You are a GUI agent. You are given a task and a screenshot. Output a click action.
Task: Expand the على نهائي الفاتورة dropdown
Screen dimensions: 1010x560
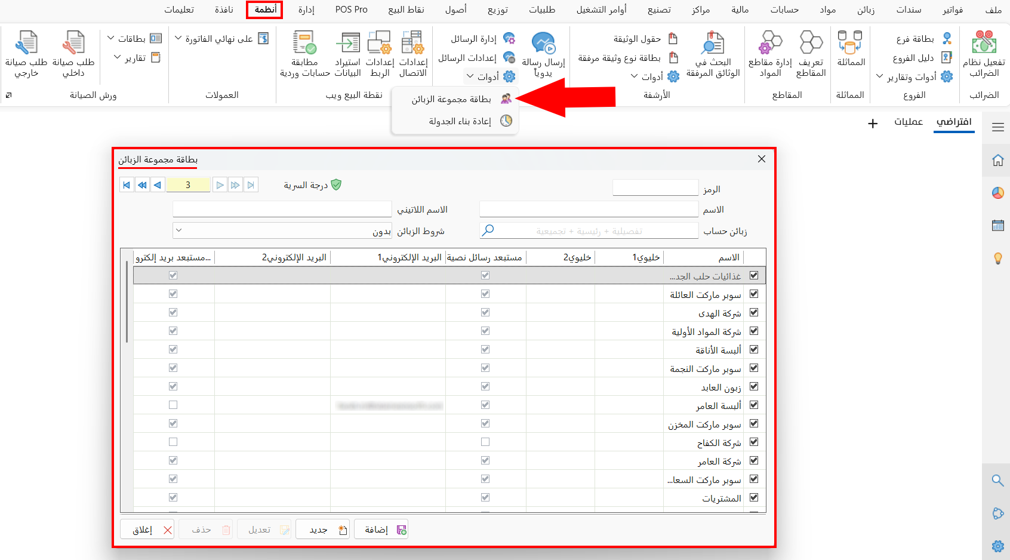click(x=221, y=39)
